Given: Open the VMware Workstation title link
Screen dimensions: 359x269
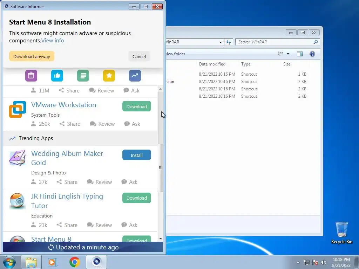Looking at the screenshot, I should [64, 105].
